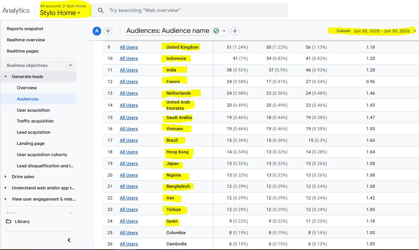This screenshot has height=250, width=419.
Task: Click the '51 (1.24%)' value cell
Action: [x=237, y=47]
